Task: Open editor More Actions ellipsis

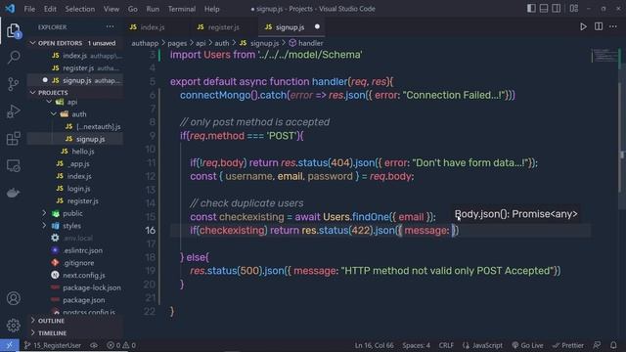Action: click(613, 26)
